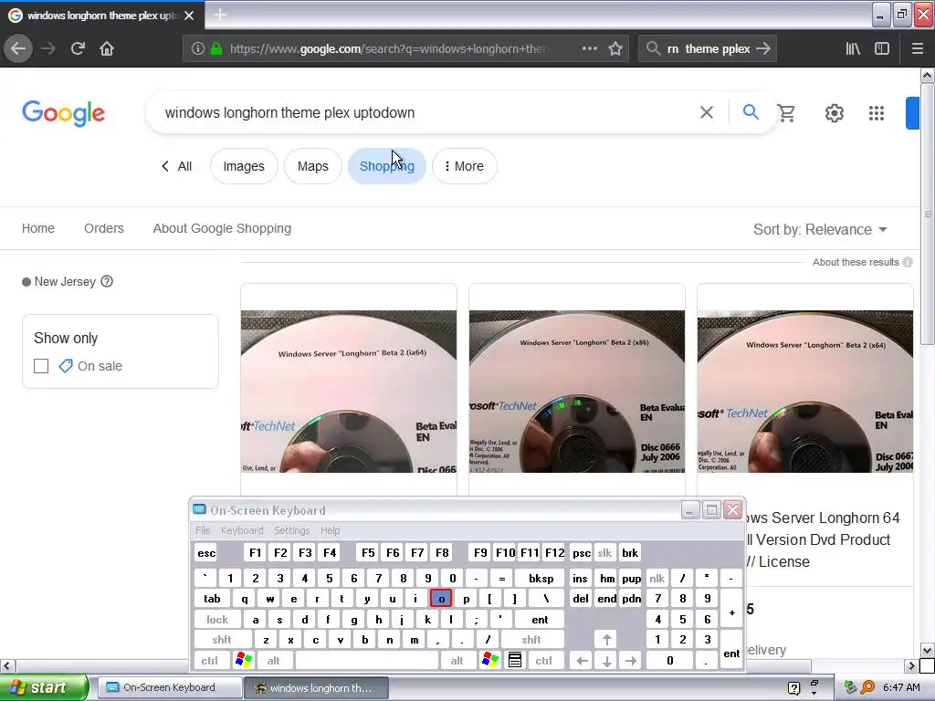Screen dimensions: 935x701
Task: Go back to the All results tab
Action: [176, 166]
